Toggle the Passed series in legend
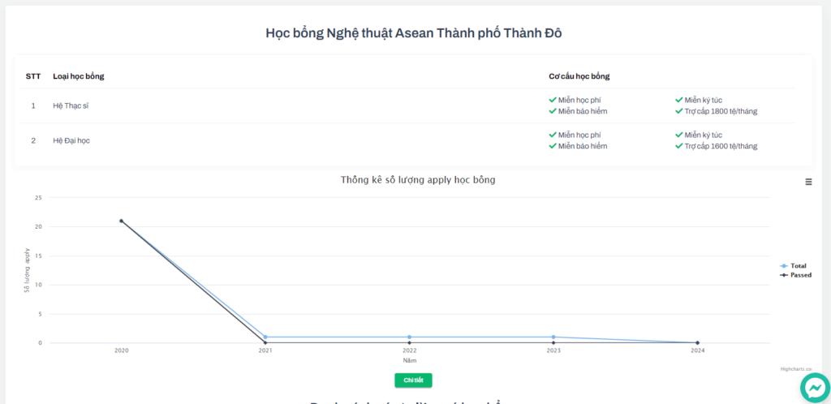Viewport: 831px width, 404px height. tap(799, 275)
